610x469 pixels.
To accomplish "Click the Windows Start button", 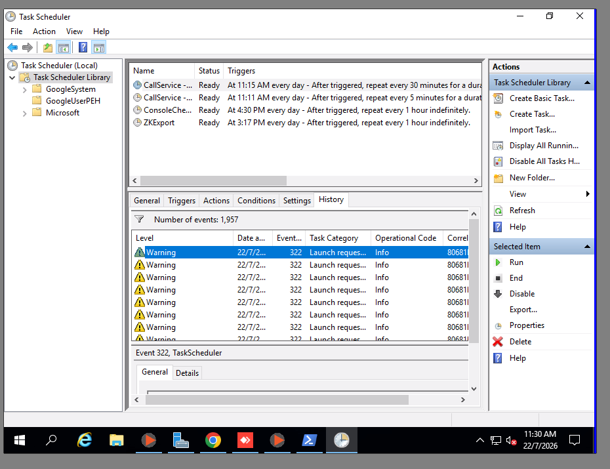I will click(20, 440).
